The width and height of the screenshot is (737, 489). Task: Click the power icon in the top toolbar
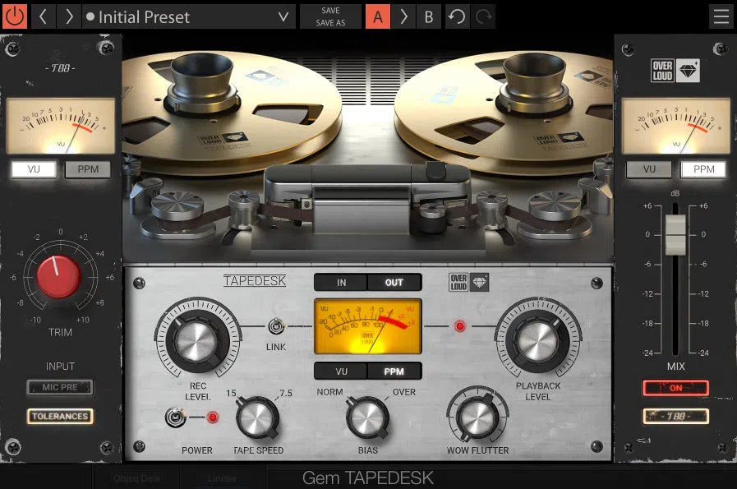point(14,16)
